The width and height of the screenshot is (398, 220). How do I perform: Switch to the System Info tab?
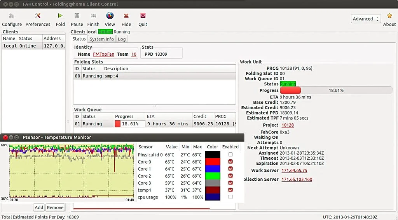click(x=101, y=39)
